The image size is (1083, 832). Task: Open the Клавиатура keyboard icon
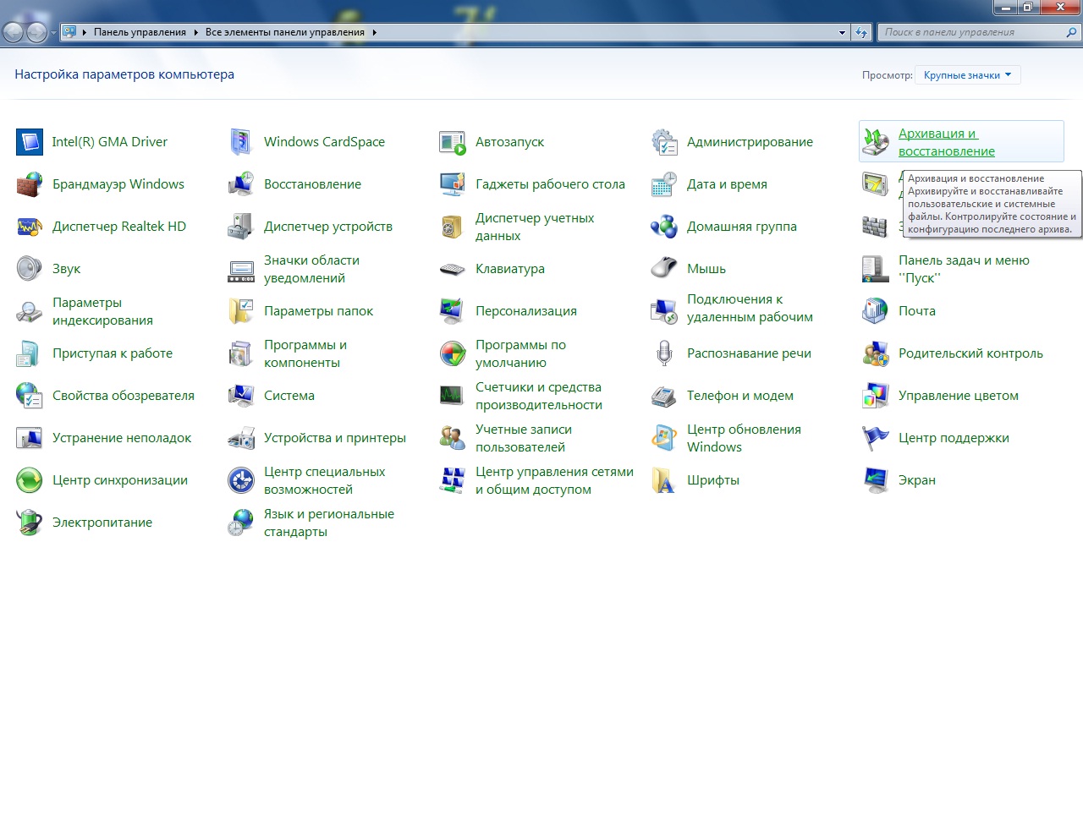453,269
